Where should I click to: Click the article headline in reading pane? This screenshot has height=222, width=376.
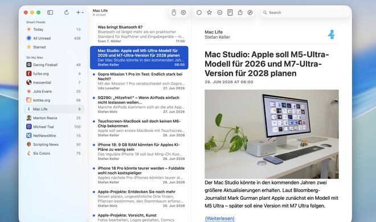267,64
